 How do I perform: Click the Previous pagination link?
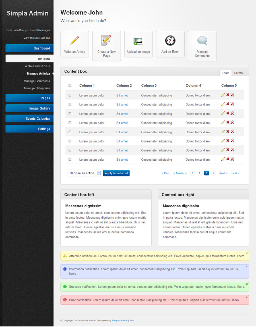click(x=180, y=173)
